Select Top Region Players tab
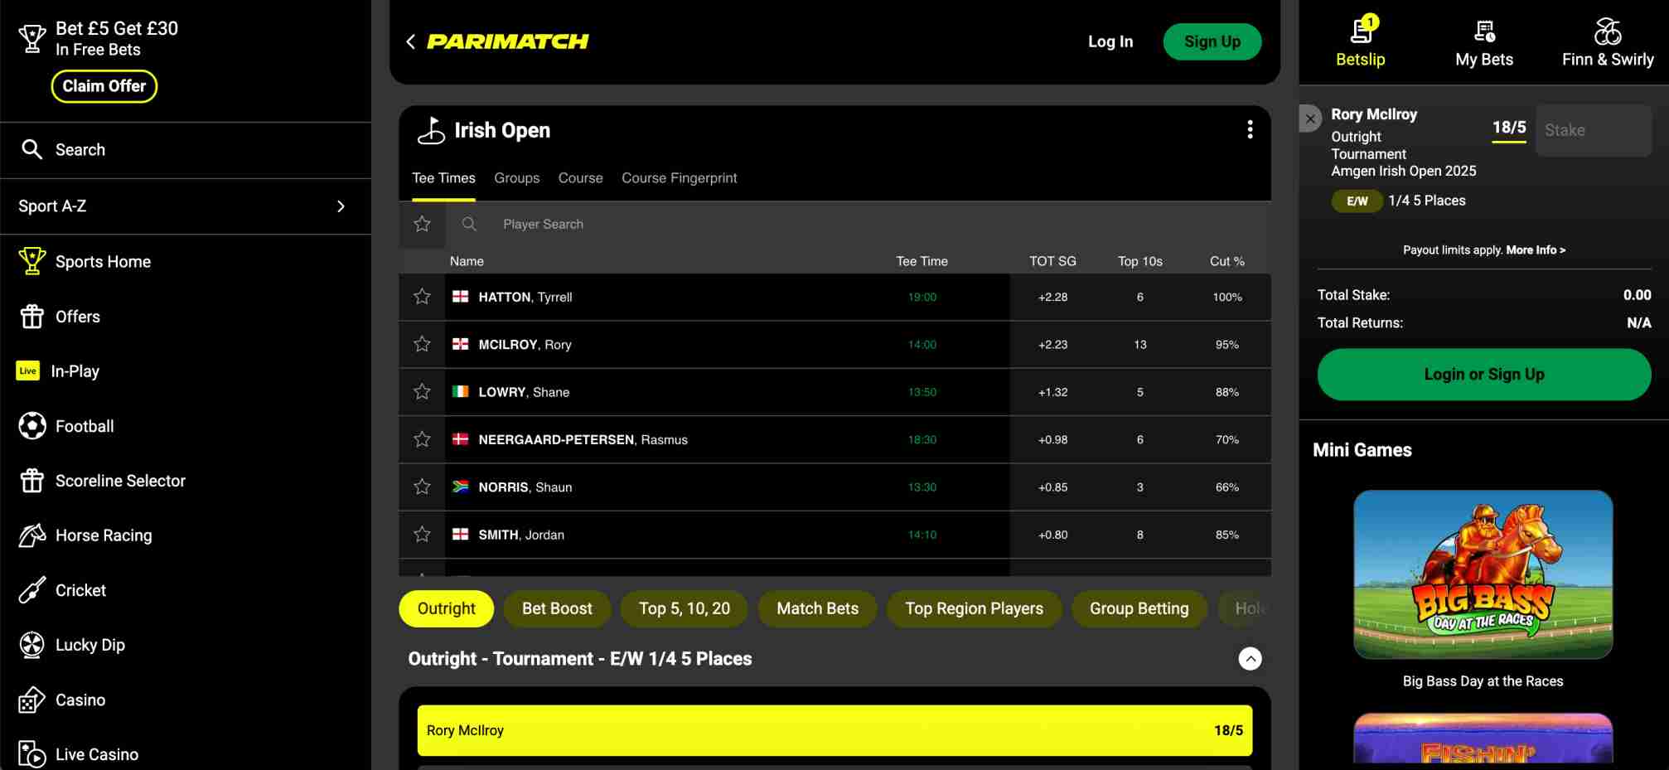The height and width of the screenshot is (770, 1669). (x=974, y=608)
